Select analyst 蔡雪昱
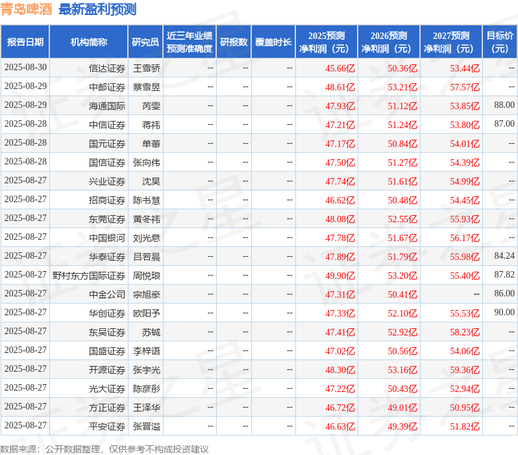 pyautogui.click(x=147, y=87)
